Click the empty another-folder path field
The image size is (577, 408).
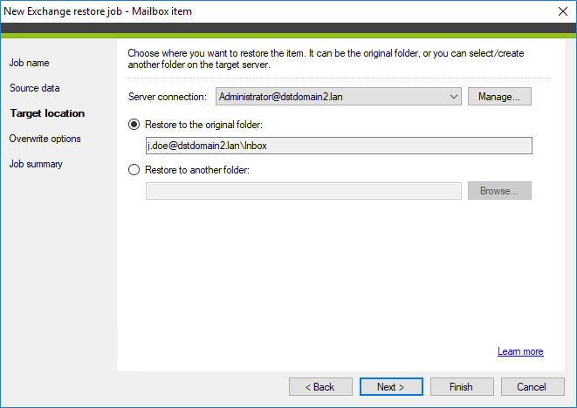point(304,191)
